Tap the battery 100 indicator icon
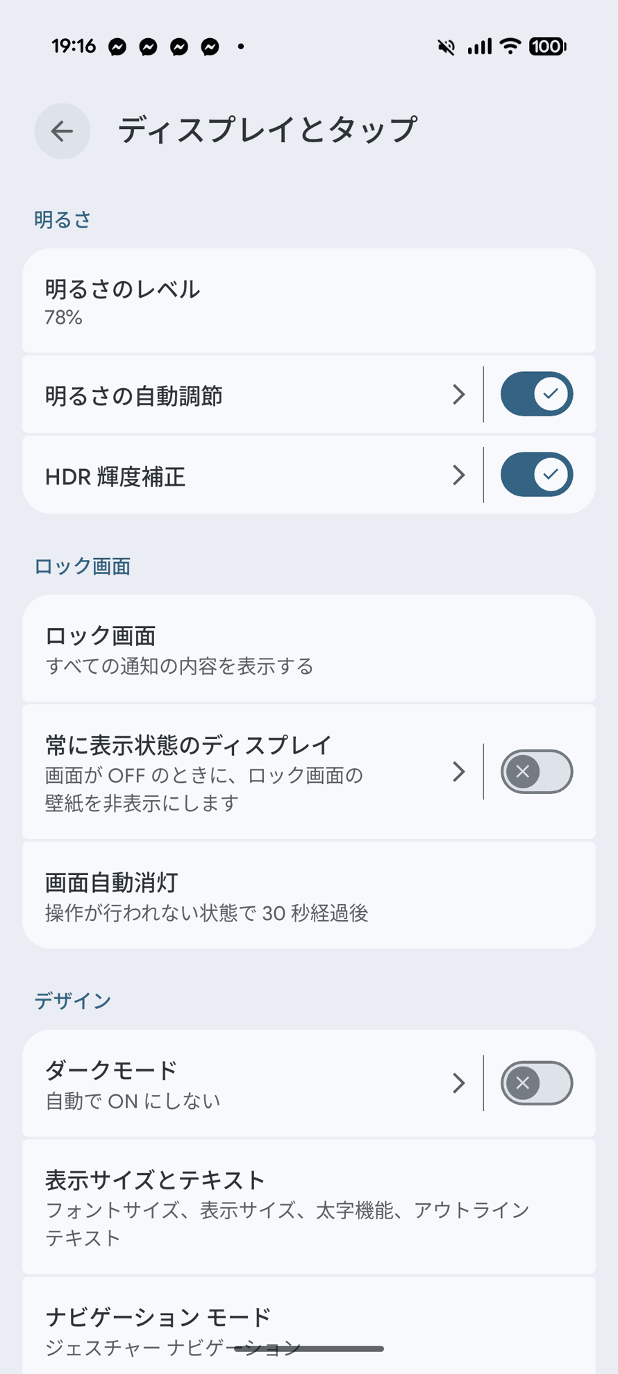Viewport: 618px width, 1374px height. point(548,46)
